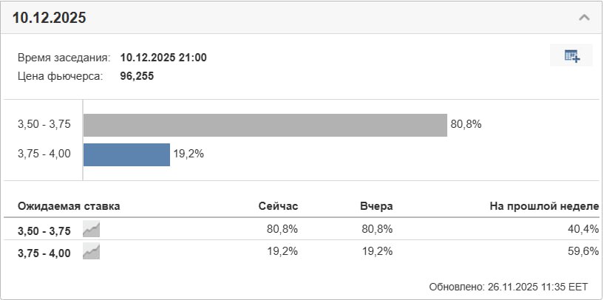Screen dimensions: 604x300
Task: Click the 3,75 - 4,00 chart axis label
Action: pyautogui.click(x=44, y=154)
